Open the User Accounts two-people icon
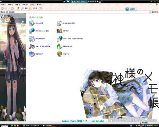The height and width of the screenshot is (127, 159). (60, 31)
